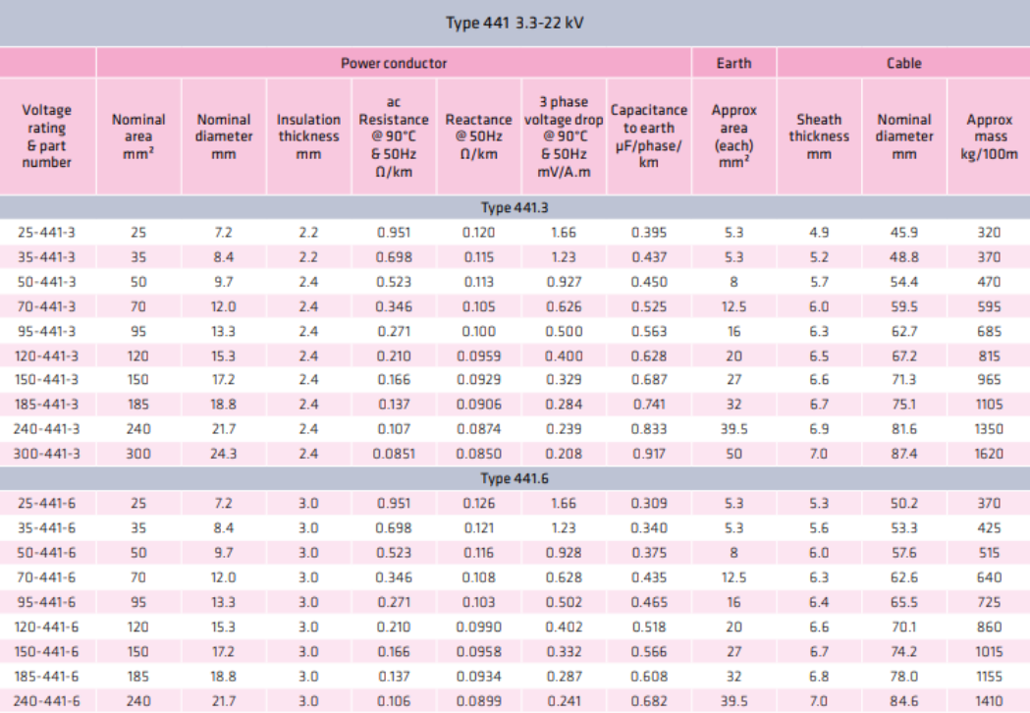Click part number '50-441-6'
This screenshot has width=1030, height=713.
(x=46, y=553)
